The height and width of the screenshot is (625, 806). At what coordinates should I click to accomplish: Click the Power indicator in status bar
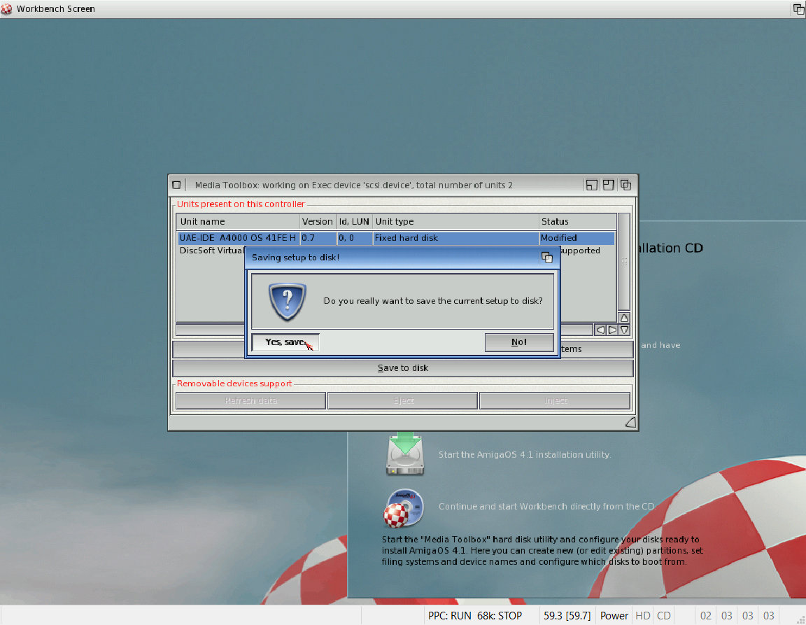(x=614, y=616)
